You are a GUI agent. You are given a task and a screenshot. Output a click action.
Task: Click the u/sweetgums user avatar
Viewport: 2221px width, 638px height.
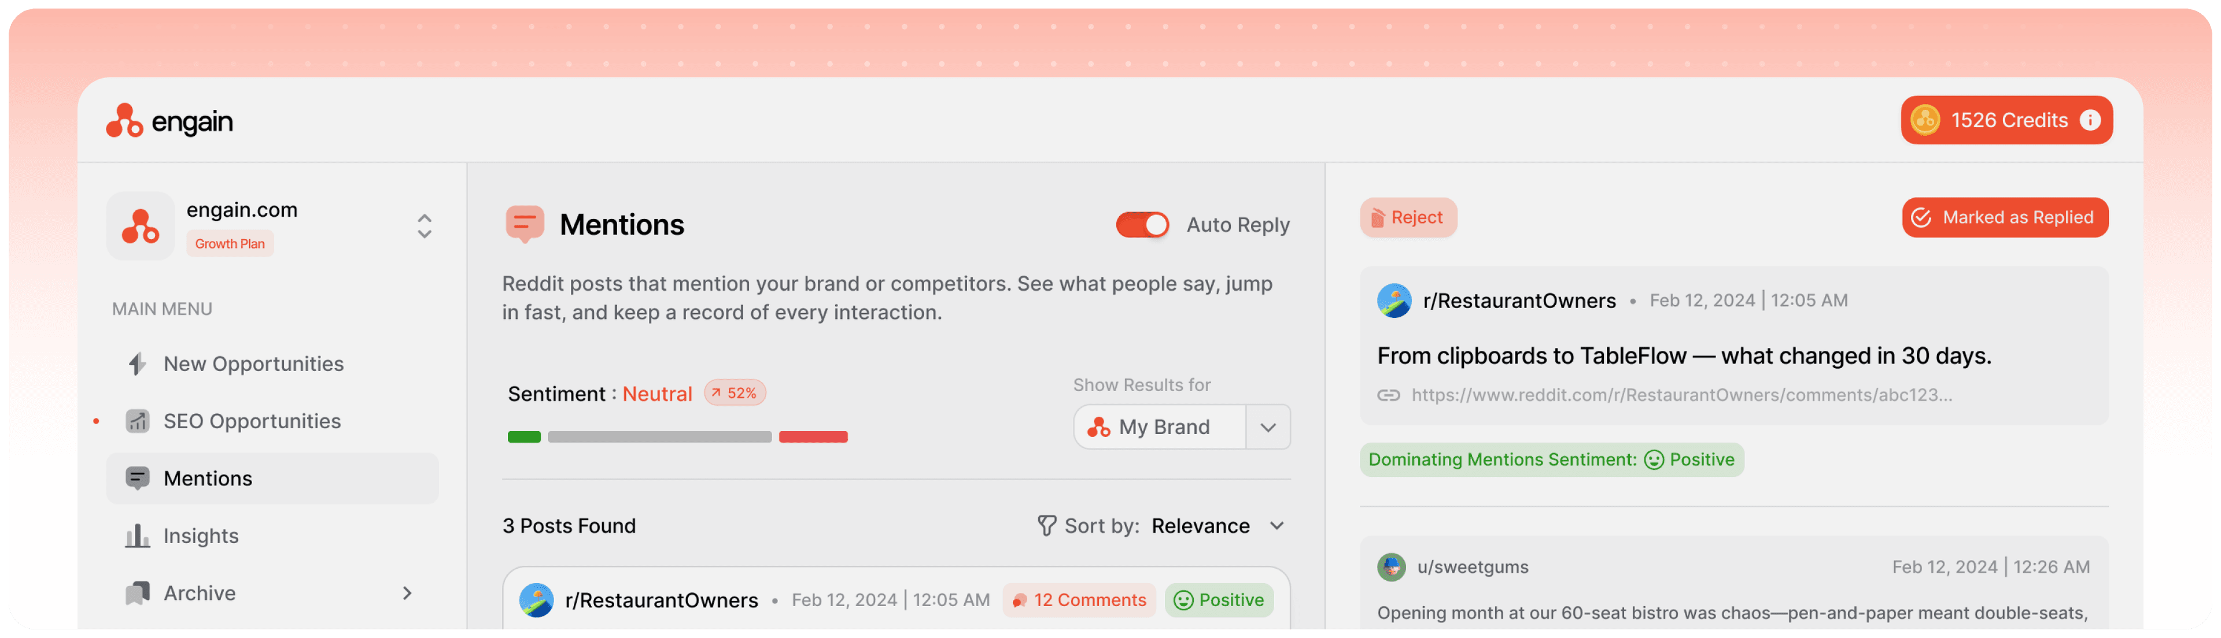click(1390, 567)
